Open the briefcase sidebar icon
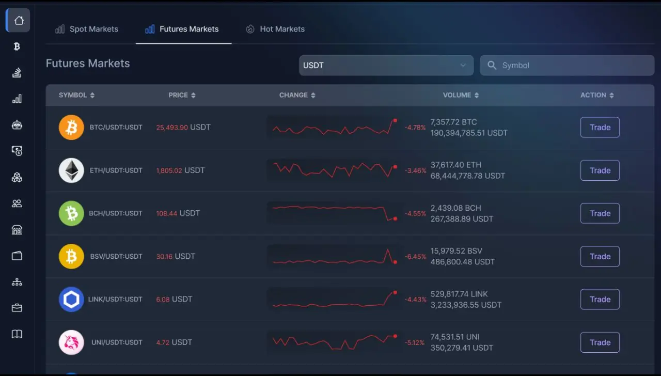Screen dimensions: 661x376 coord(17,308)
